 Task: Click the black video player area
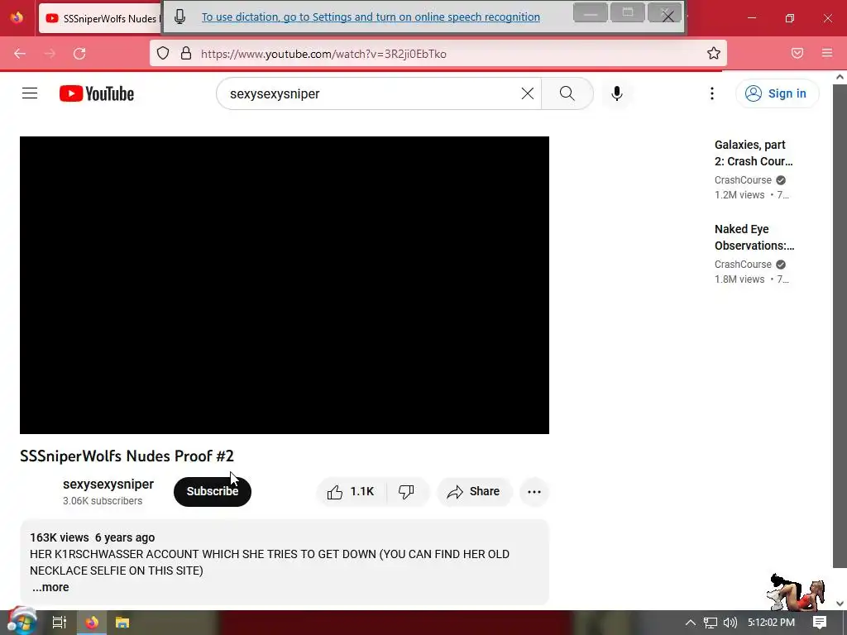tap(285, 285)
